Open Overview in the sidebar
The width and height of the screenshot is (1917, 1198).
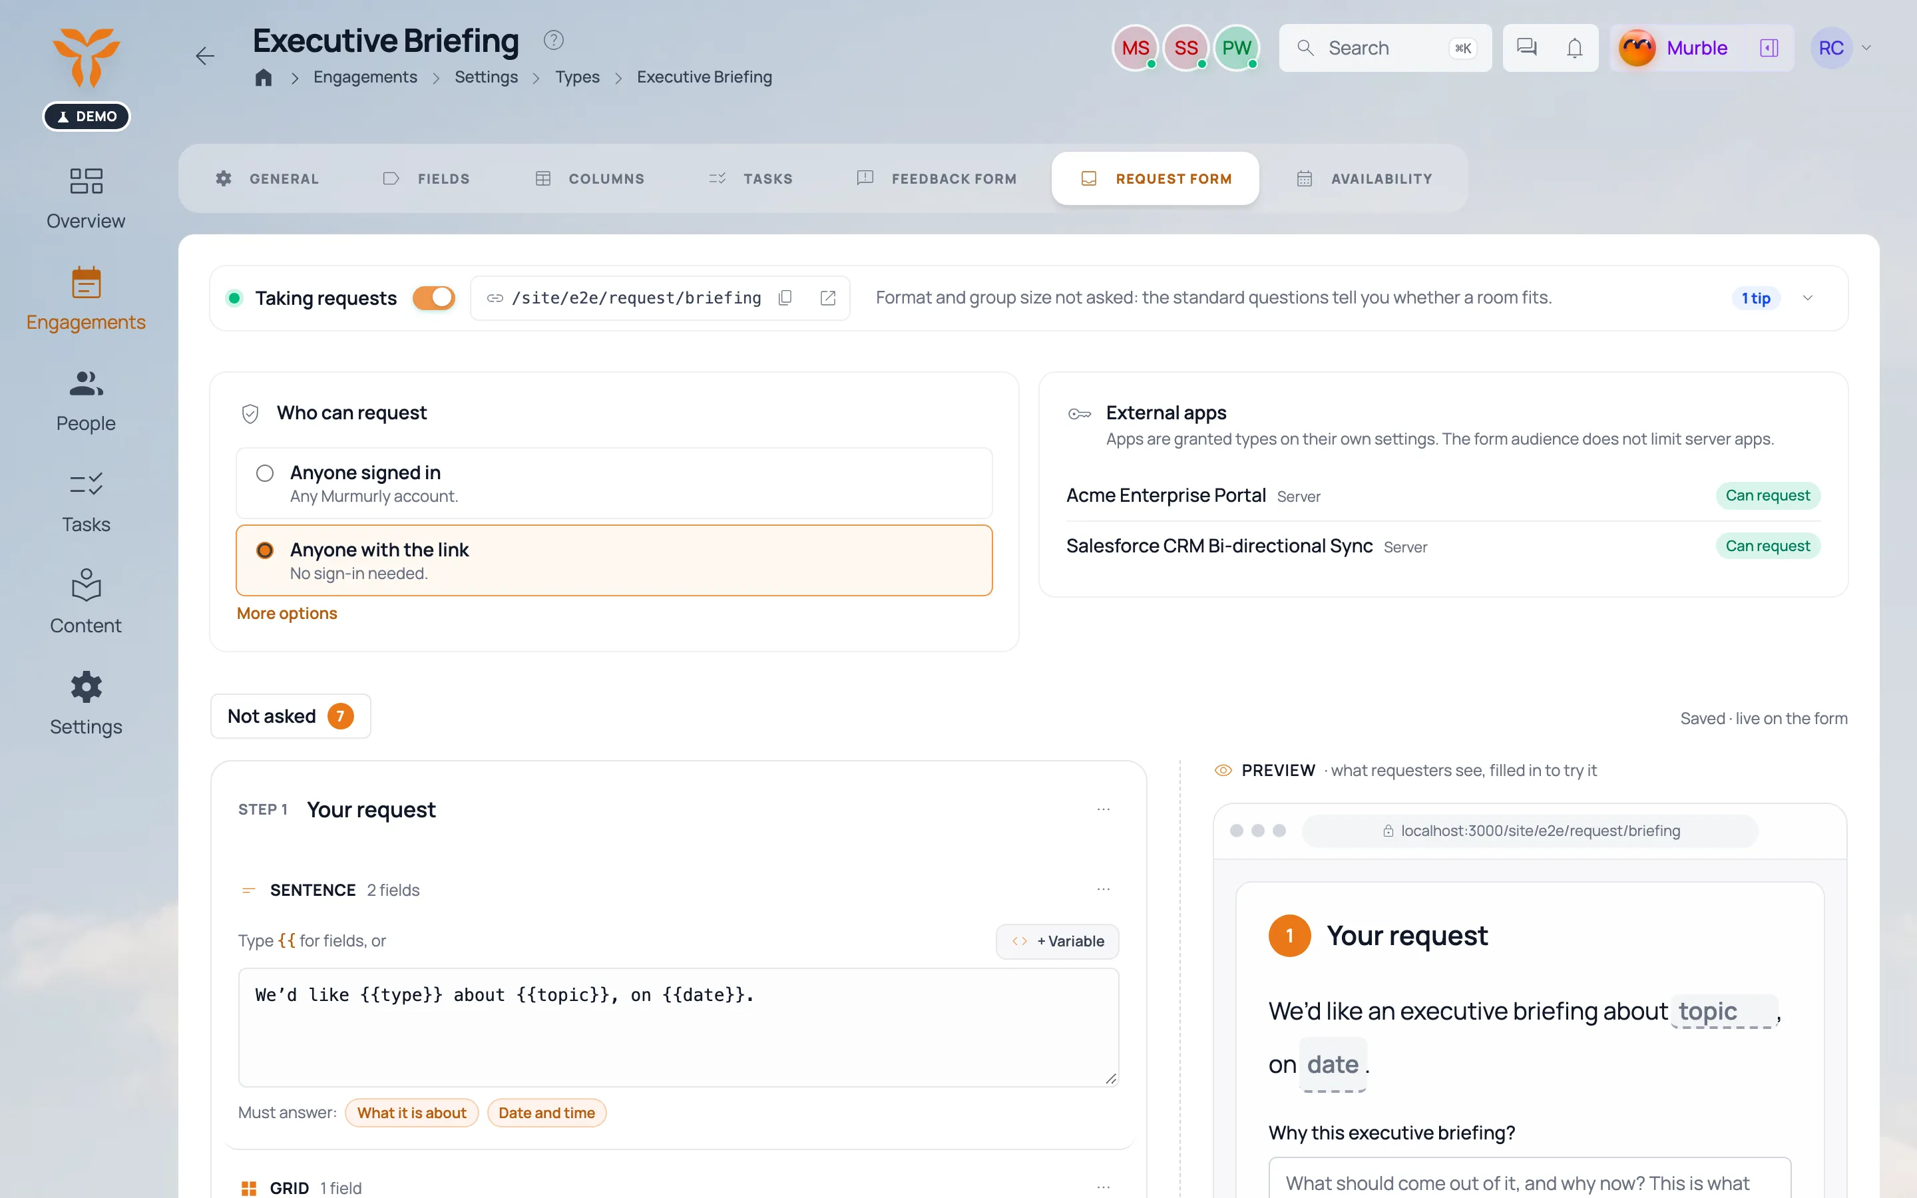[x=86, y=198]
